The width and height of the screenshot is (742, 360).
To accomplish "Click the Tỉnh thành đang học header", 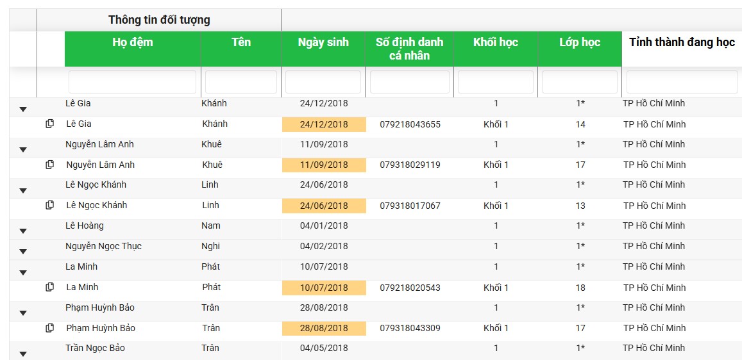I will point(681,43).
